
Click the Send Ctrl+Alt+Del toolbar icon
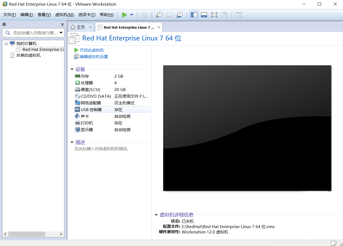144,15
